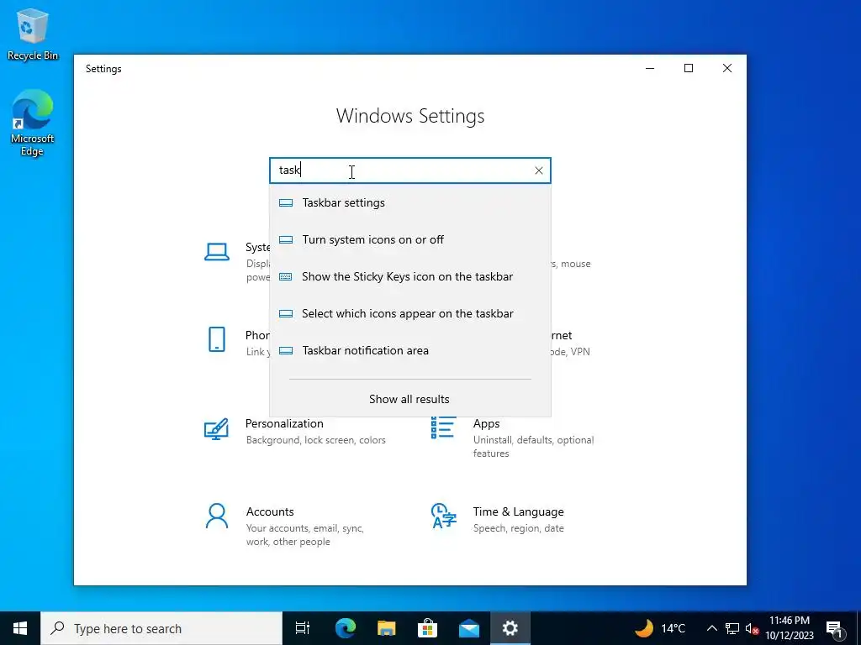
Task: Click the icon beside Taskbar notification area
Action: (286, 350)
